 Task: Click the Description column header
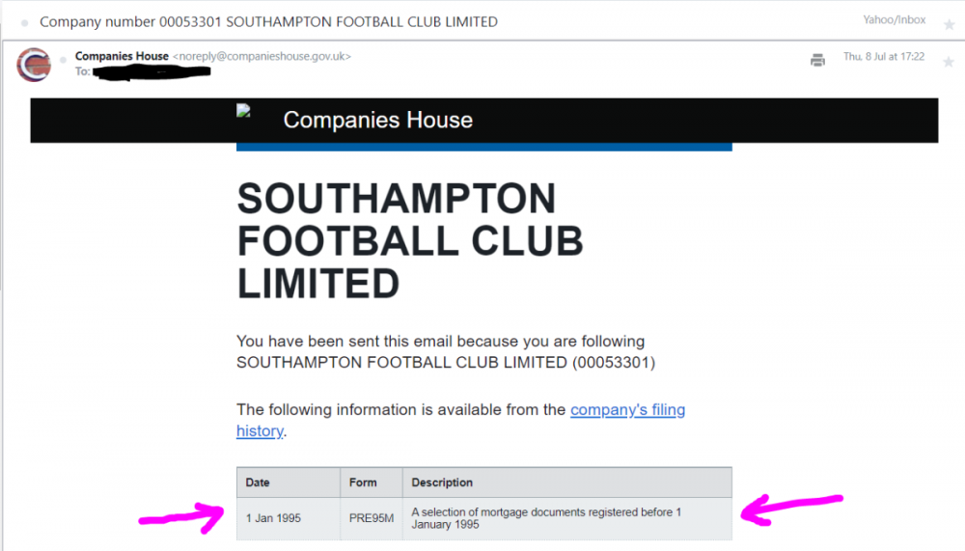click(x=442, y=482)
